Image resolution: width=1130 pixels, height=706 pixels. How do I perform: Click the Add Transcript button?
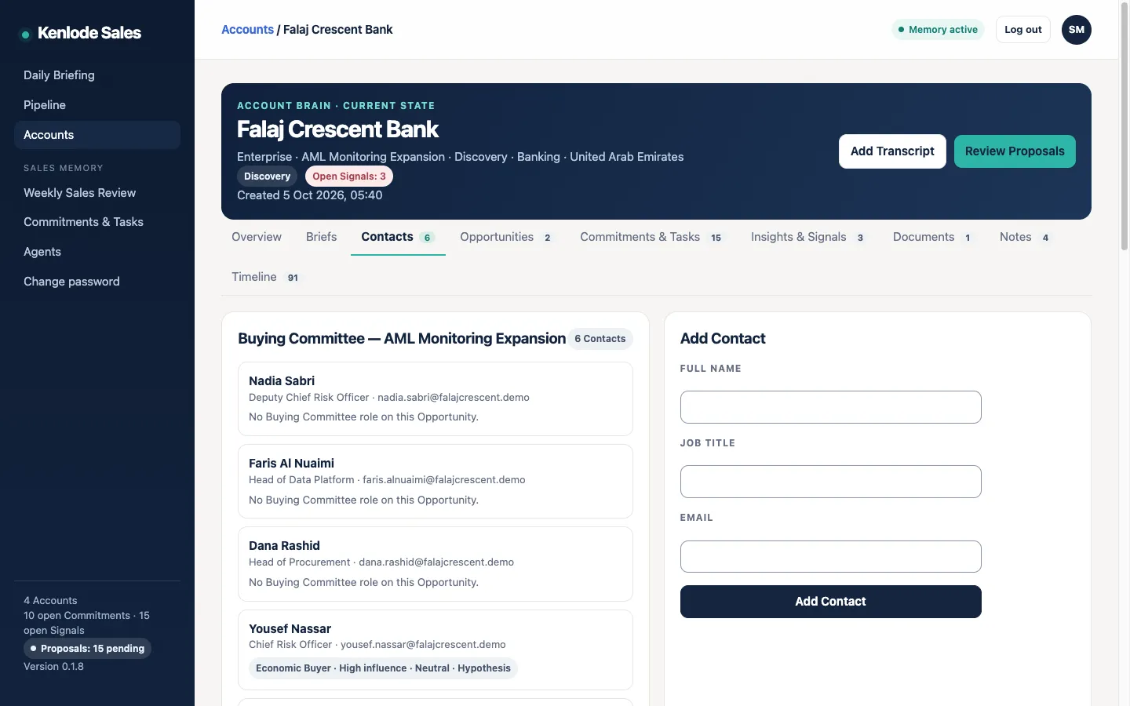(892, 151)
